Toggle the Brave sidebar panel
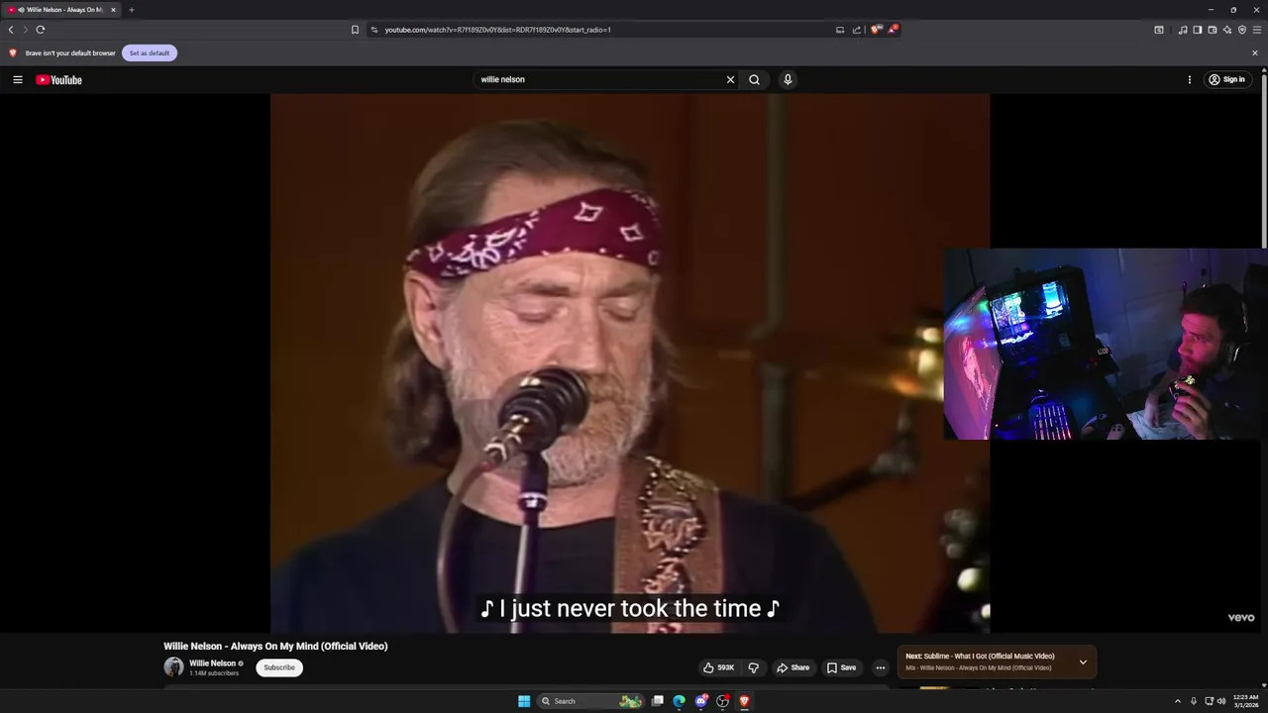The image size is (1268, 713). click(x=1198, y=30)
